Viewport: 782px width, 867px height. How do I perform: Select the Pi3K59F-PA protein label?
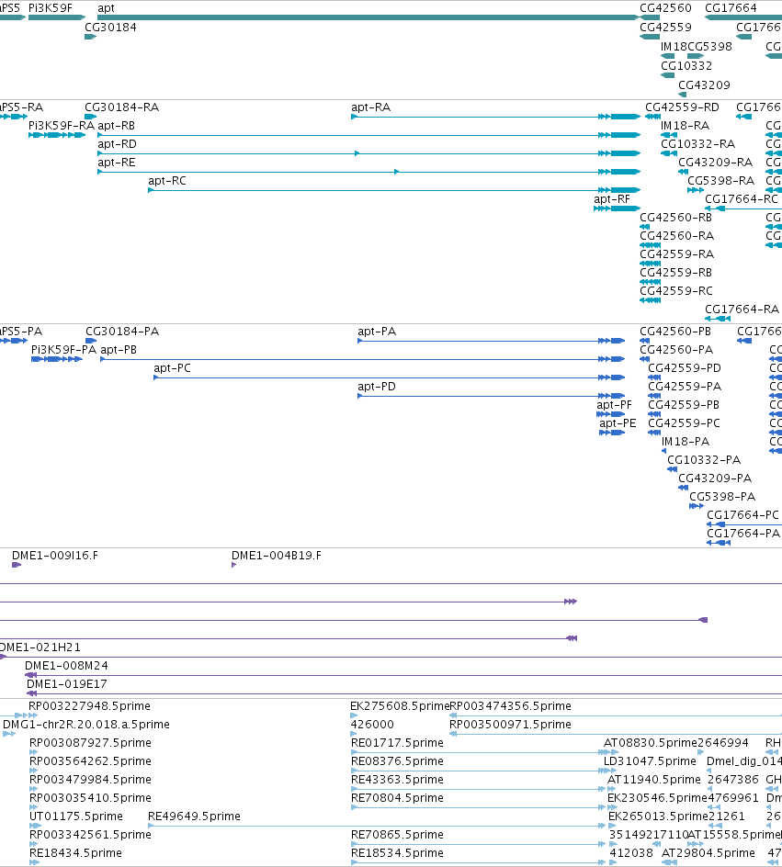[64, 349]
